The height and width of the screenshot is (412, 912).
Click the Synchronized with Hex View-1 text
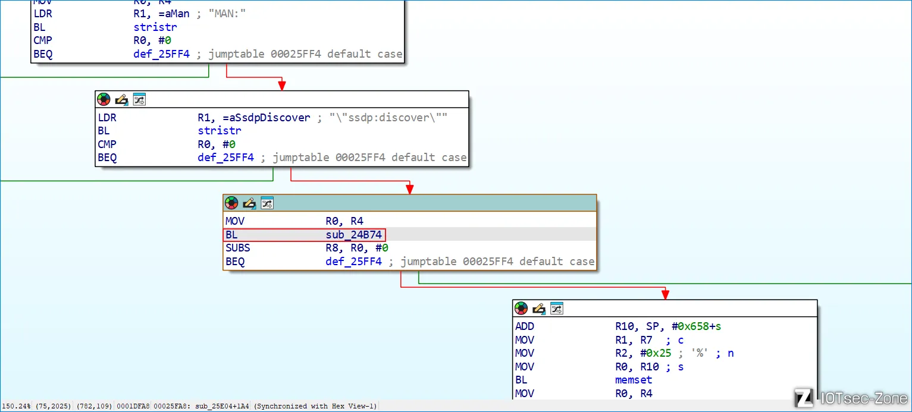click(315, 406)
